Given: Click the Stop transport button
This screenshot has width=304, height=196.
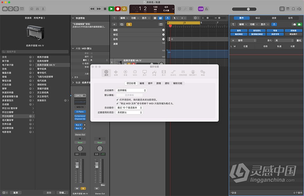Looking at the screenshot, I should pos(105,9).
